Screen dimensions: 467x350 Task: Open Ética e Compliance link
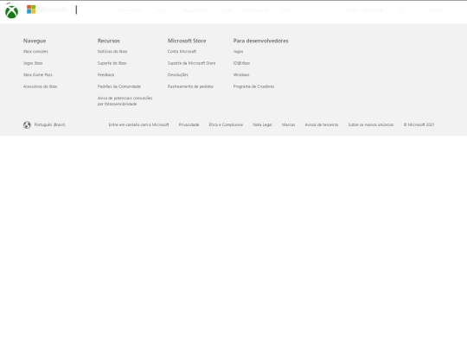226,124
